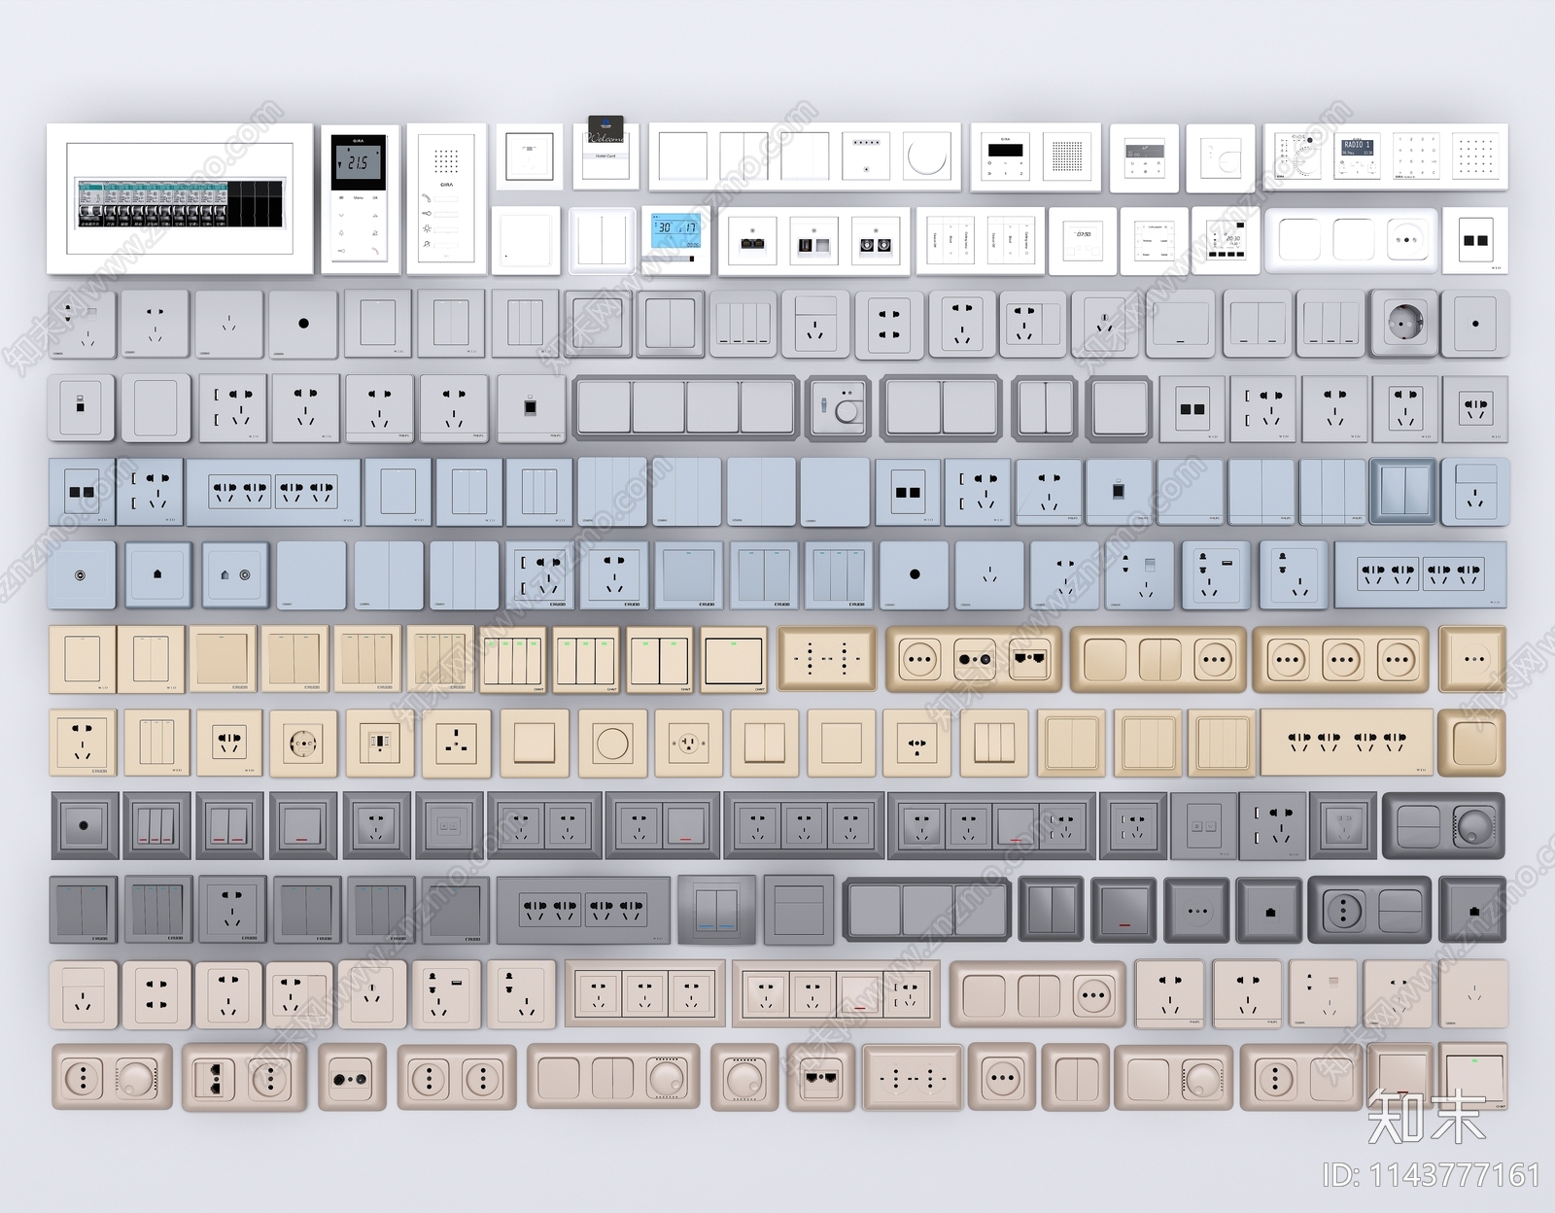Viewport: 1555px width, 1213px height.
Task: Select champagne frame with two switches and dimmer
Action: click(613, 1077)
